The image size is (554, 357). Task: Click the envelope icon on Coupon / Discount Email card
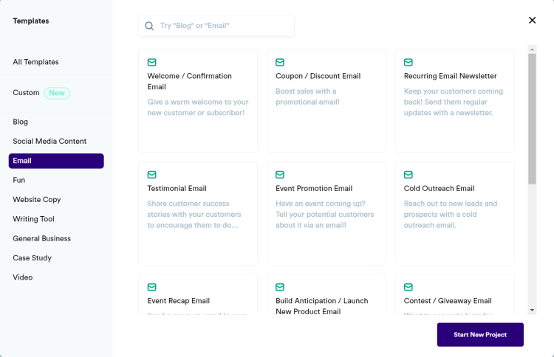(x=280, y=63)
